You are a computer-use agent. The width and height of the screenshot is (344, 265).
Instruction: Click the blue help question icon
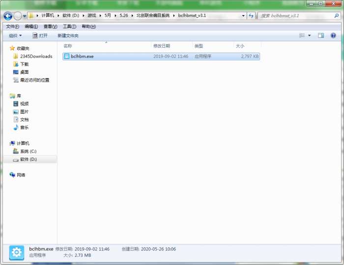point(333,35)
